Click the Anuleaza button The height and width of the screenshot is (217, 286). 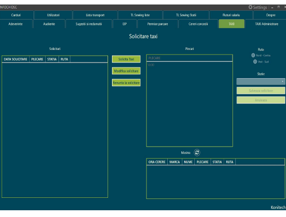click(261, 100)
